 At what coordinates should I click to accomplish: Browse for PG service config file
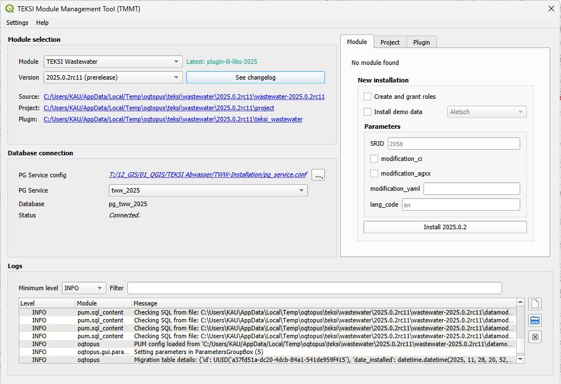pyautogui.click(x=318, y=175)
